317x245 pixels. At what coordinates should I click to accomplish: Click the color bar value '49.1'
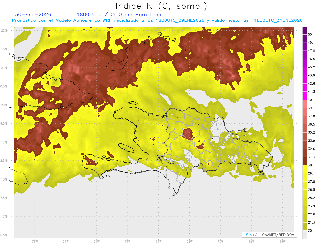[x=311, y=43]
